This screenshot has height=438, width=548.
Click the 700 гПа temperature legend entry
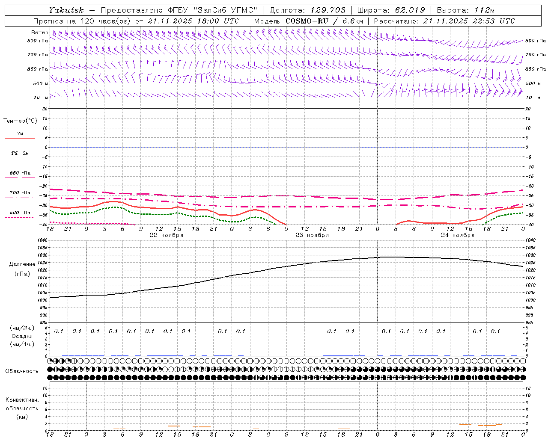tap(20, 193)
